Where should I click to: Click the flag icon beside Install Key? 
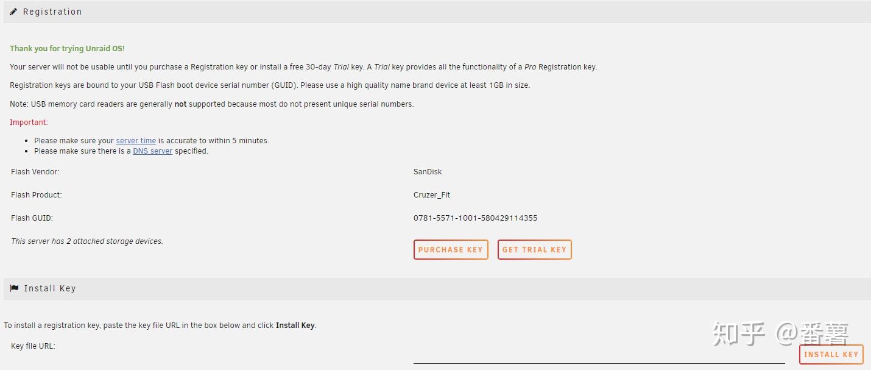pos(14,288)
